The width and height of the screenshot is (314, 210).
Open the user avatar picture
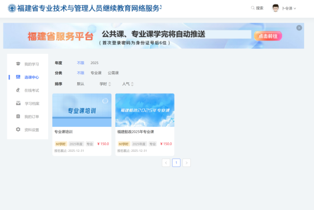coord(275,8)
